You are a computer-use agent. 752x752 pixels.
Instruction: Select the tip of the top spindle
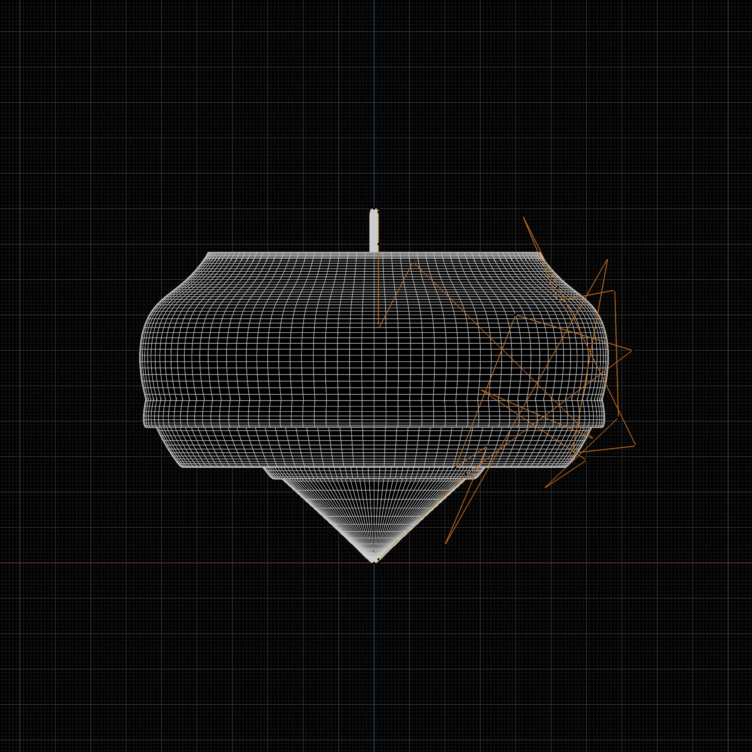pos(374,210)
